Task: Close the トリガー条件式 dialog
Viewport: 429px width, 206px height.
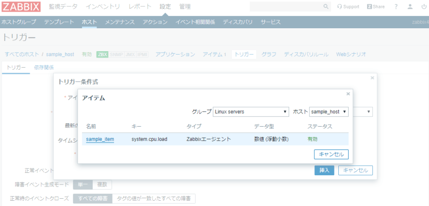Action: coord(372,78)
